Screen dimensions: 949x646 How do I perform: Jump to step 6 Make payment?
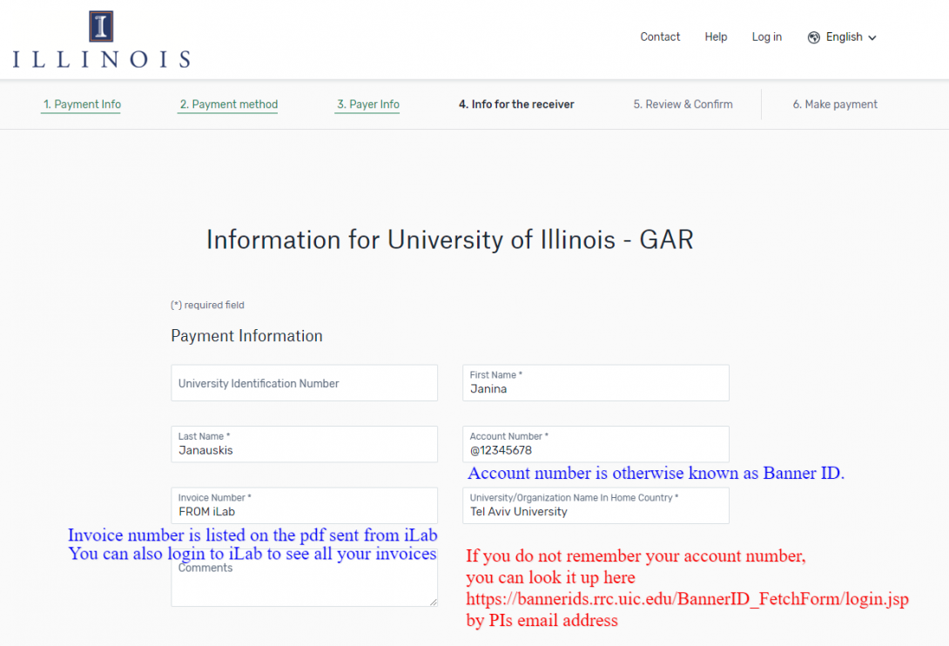(x=835, y=104)
